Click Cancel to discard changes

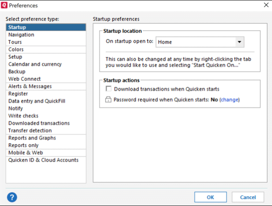[248, 197]
